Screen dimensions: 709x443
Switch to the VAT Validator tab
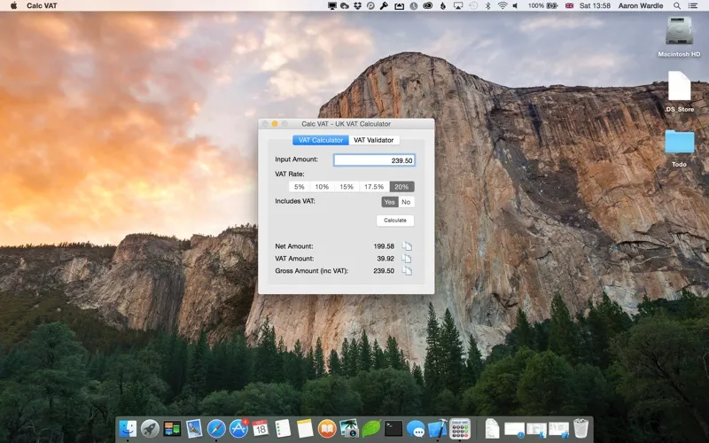[374, 140]
